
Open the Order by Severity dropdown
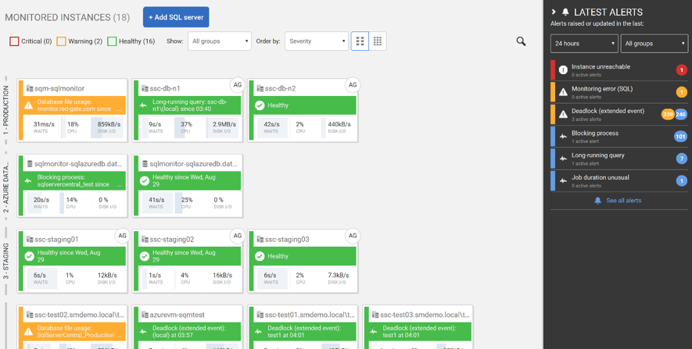pyautogui.click(x=317, y=41)
